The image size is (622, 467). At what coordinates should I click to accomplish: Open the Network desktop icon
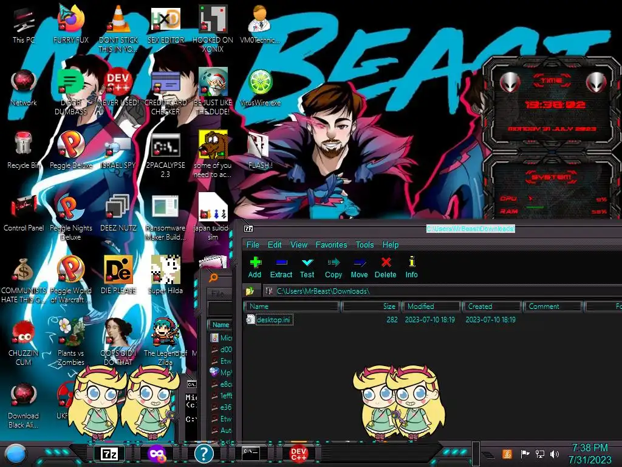coord(24,88)
